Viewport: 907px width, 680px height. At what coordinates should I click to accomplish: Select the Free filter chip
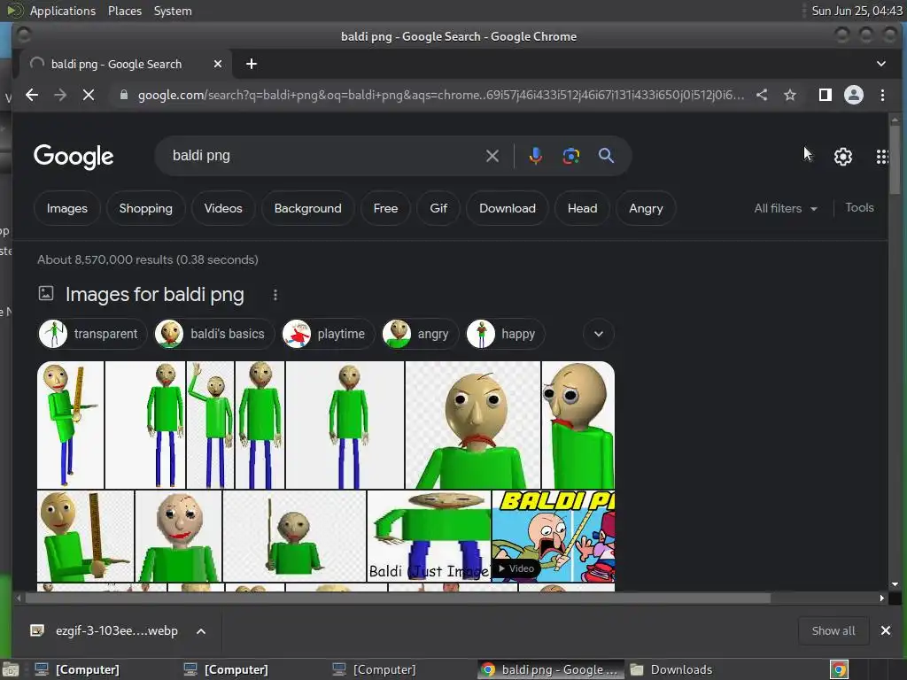pos(386,208)
